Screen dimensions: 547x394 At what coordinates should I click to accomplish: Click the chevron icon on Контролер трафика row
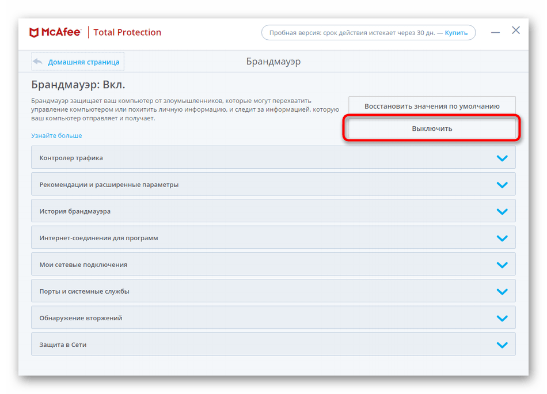(x=502, y=158)
